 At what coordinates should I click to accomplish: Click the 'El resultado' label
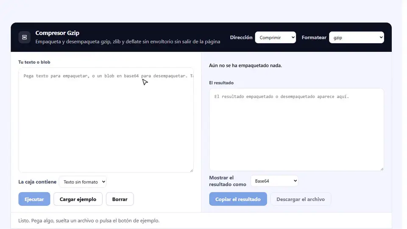pyautogui.click(x=221, y=83)
